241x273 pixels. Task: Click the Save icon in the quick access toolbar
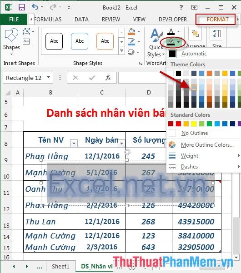[22, 7]
